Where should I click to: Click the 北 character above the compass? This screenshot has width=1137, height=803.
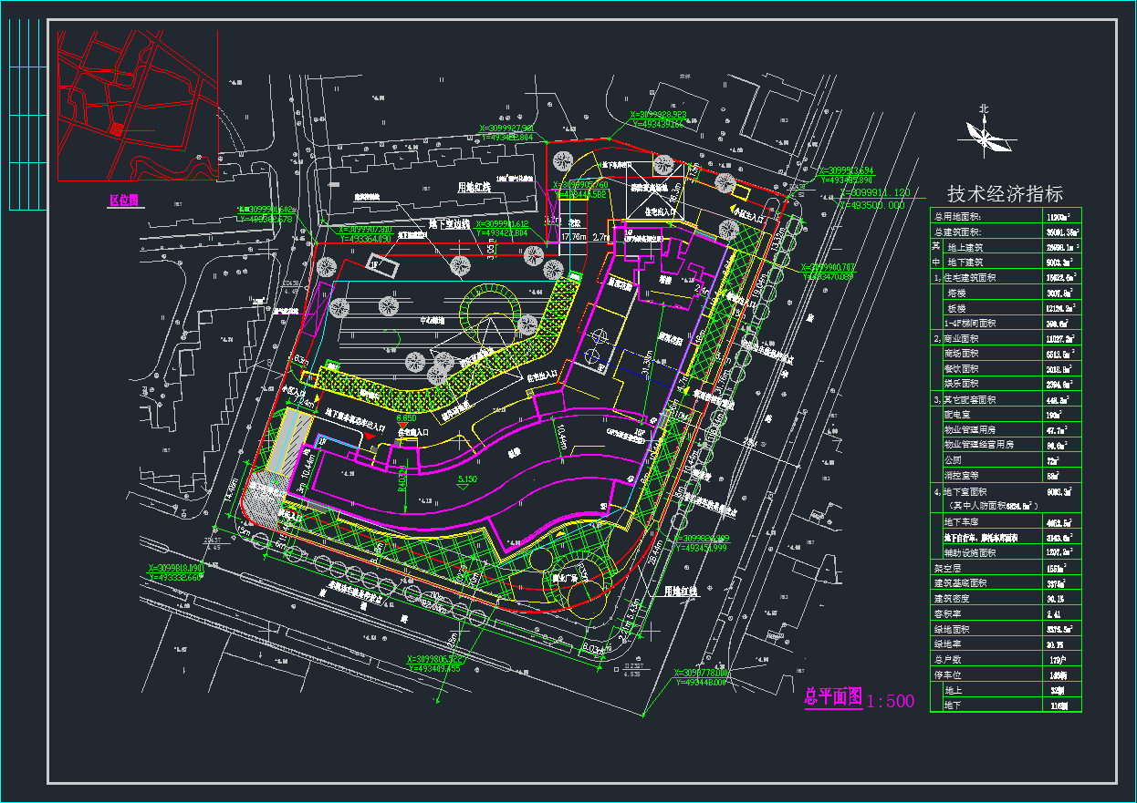(984, 109)
